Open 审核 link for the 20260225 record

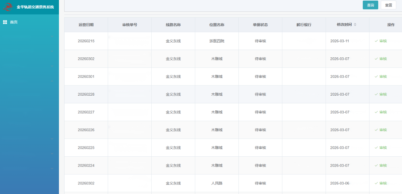pyautogui.click(x=383, y=148)
